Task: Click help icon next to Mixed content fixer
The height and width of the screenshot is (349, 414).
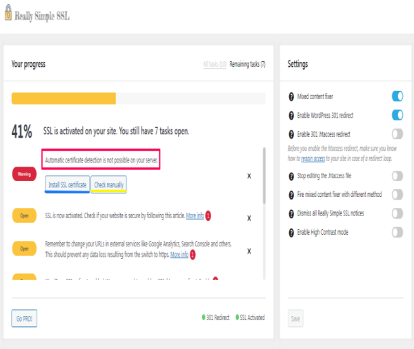Action: click(x=290, y=96)
